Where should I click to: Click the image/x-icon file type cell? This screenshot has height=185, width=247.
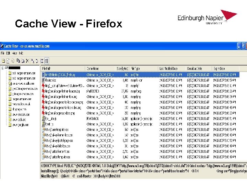pos(137,80)
